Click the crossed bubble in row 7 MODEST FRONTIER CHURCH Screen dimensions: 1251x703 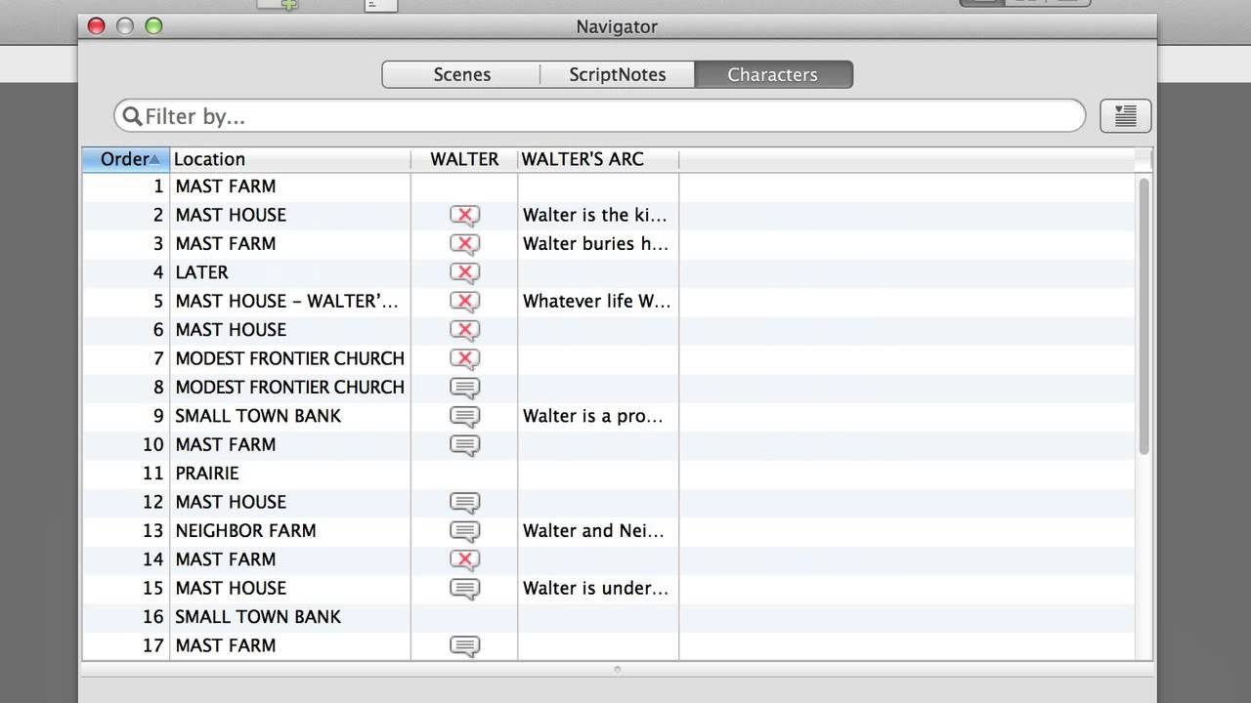point(464,359)
